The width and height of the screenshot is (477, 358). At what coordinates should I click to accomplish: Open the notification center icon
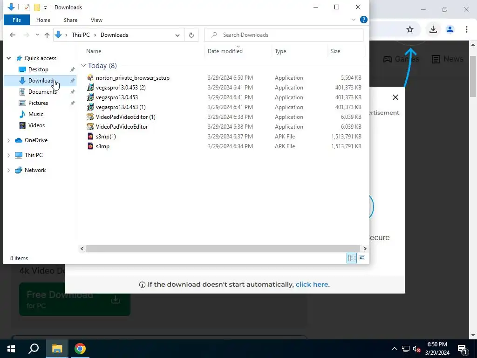[x=462, y=349]
